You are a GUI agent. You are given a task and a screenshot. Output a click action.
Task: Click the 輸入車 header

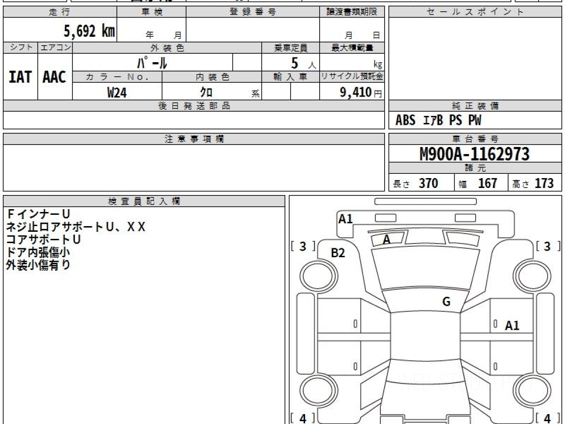(291, 77)
